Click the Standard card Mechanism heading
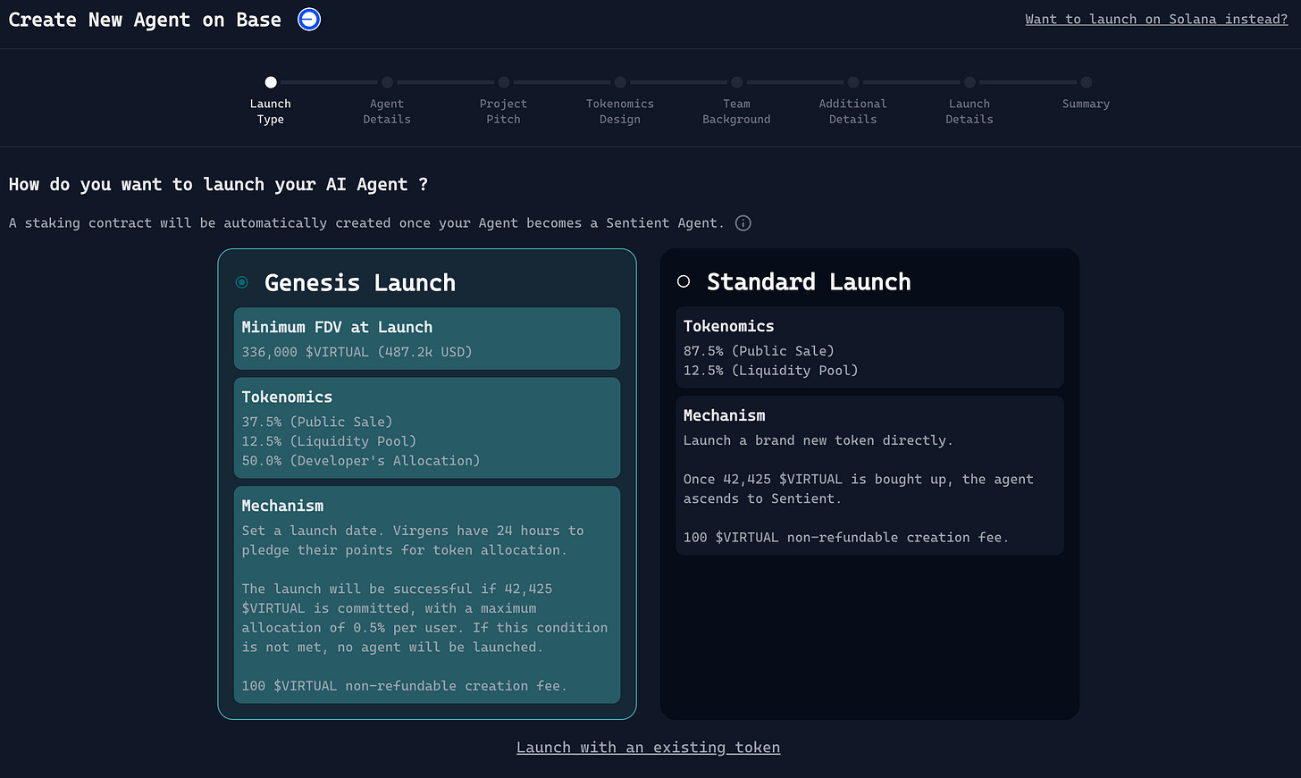 [725, 415]
